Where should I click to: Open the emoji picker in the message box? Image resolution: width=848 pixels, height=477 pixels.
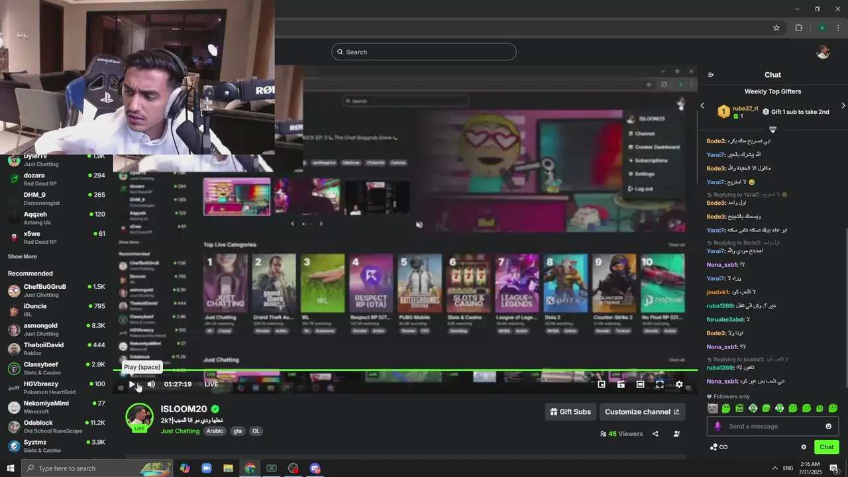click(x=828, y=426)
